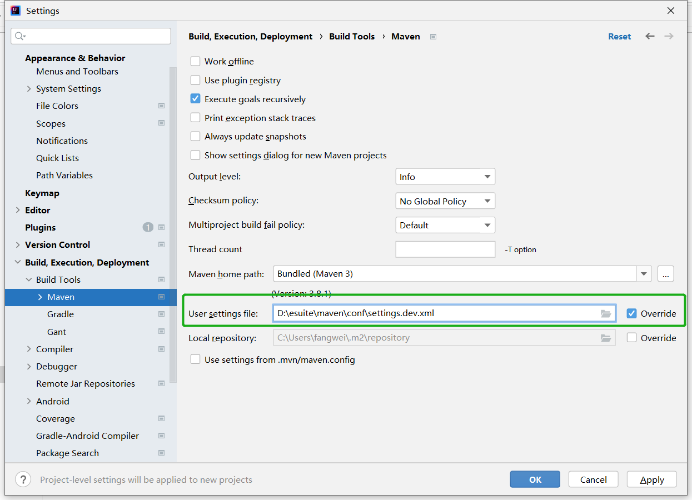This screenshot has height=500, width=692.
Task: Expand the Maven tree node
Action: tap(40, 297)
